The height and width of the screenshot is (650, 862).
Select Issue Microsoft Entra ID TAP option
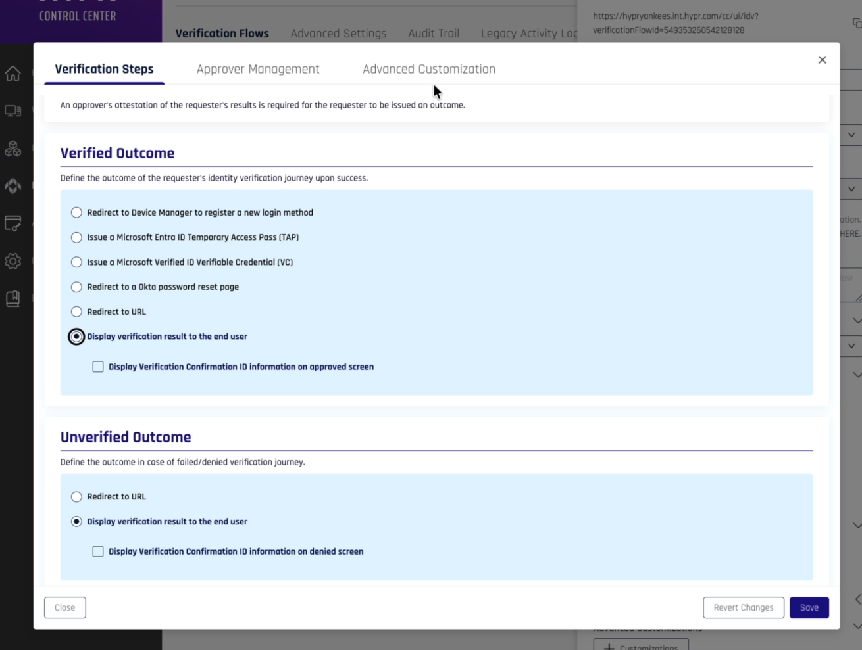[x=76, y=237]
